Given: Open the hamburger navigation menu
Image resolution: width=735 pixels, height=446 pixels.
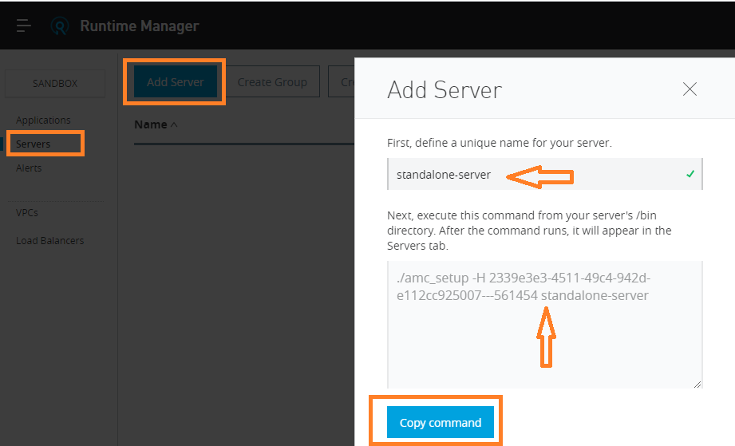Looking at the screenshot, I should tap(23, 26).
